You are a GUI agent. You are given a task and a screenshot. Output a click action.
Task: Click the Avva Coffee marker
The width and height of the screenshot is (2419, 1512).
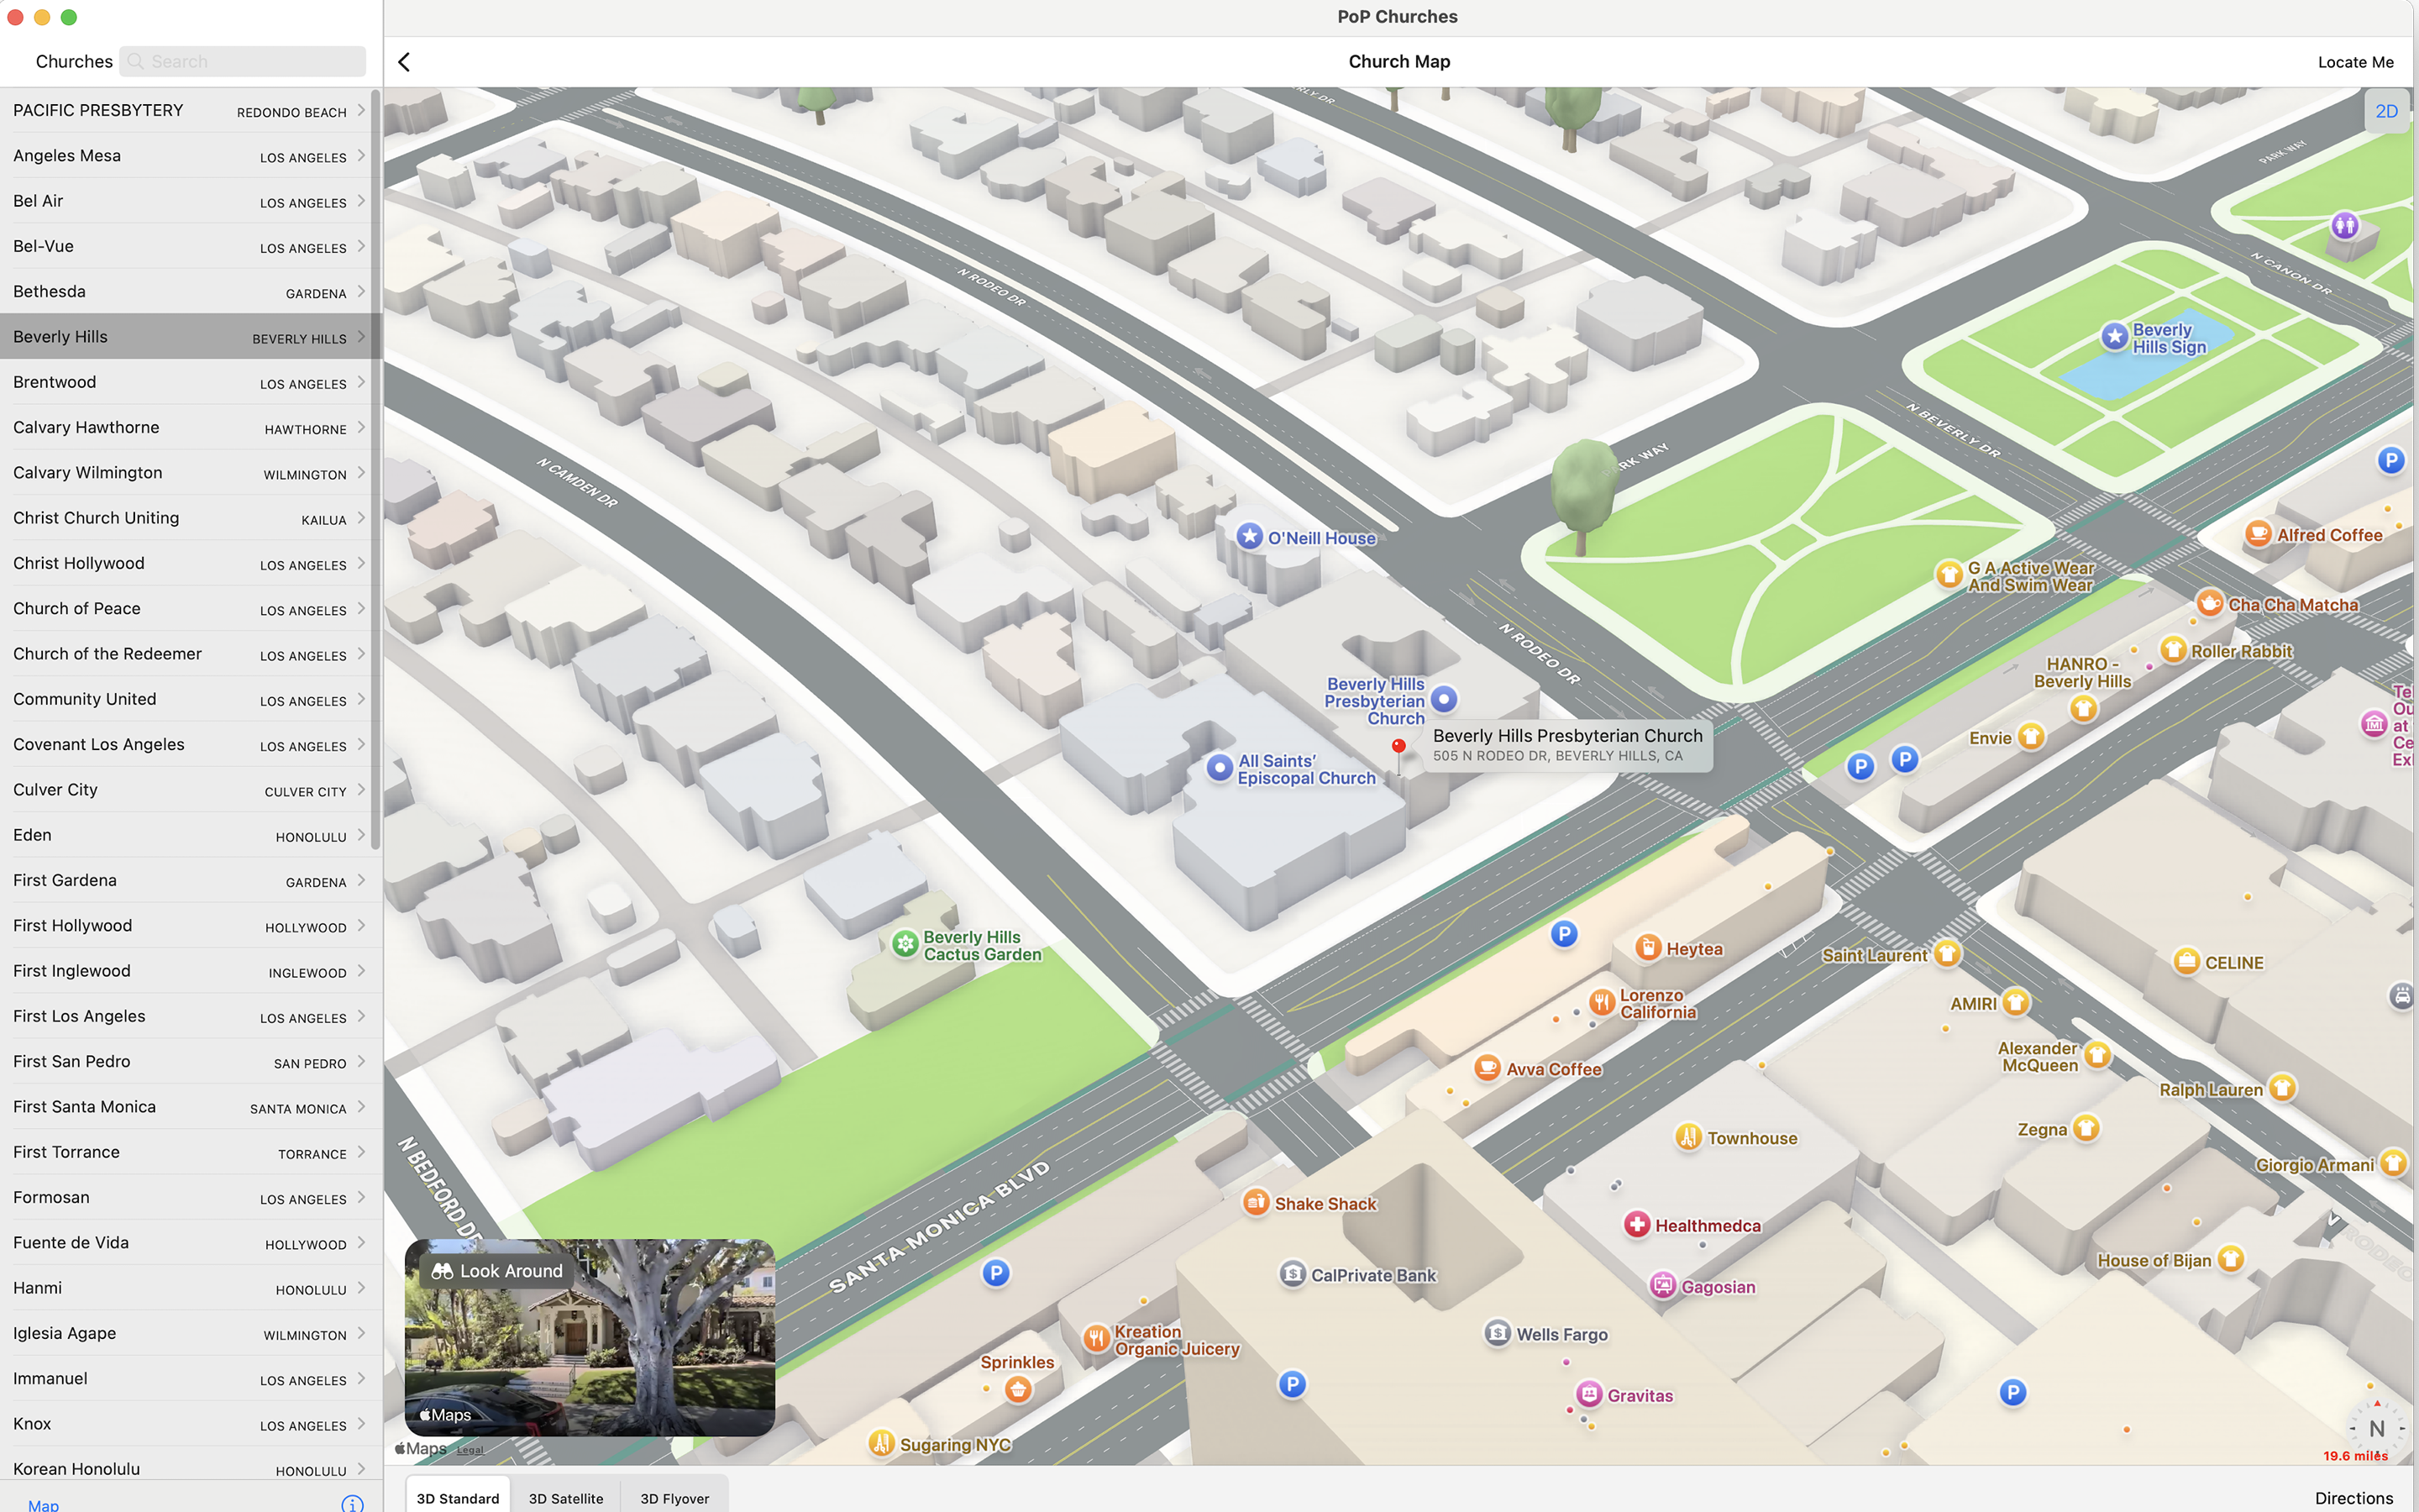tap(1488, 1068)
